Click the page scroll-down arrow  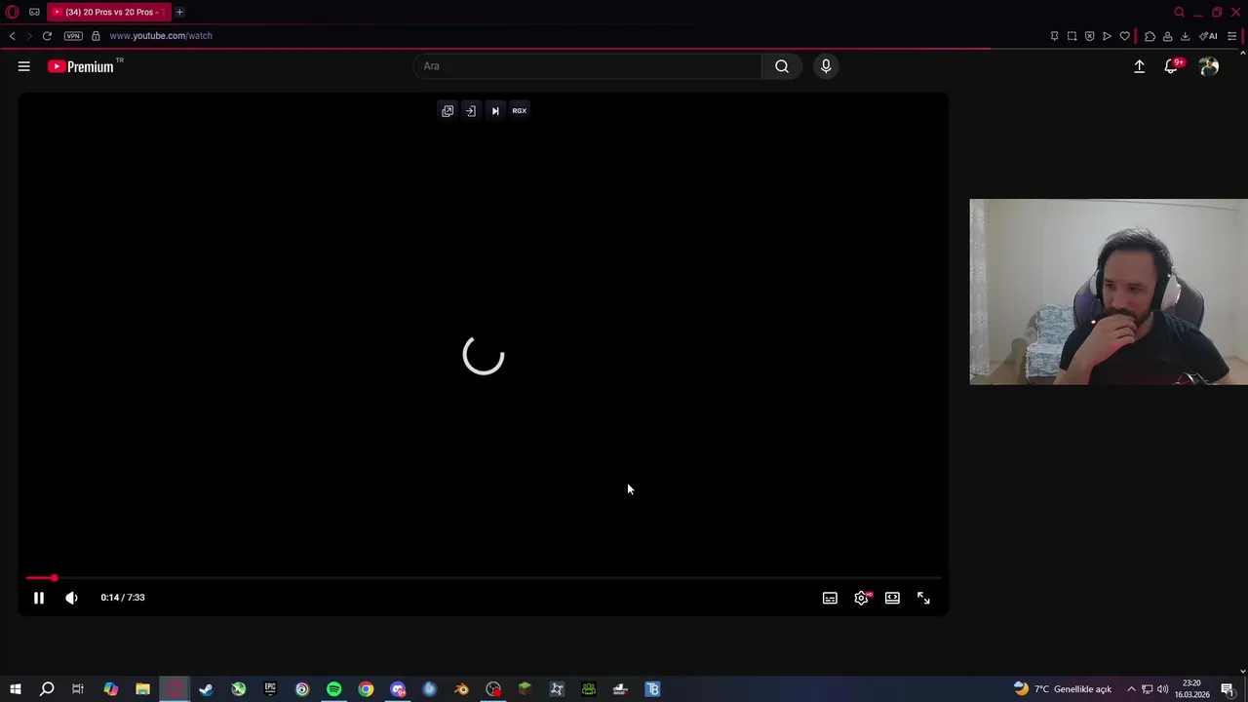1242,671
